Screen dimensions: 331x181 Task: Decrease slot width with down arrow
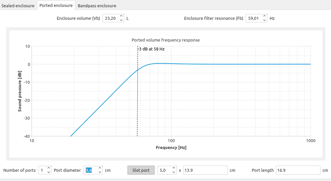tap(174, 172)
